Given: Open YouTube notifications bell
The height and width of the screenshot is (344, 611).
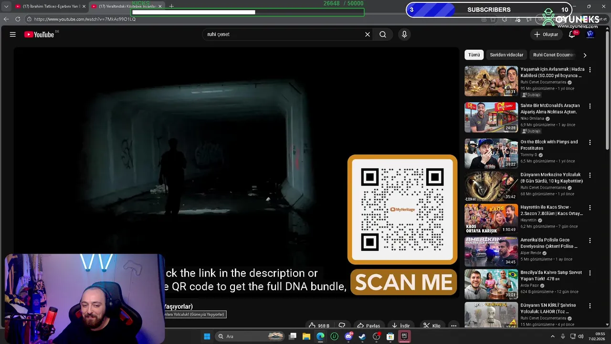Looking at the screenshot, I should [x=572, y=34].
